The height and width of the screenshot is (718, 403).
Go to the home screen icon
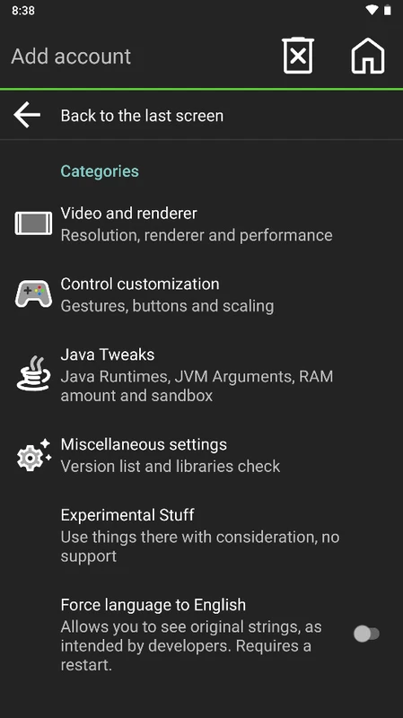[368, 56]
